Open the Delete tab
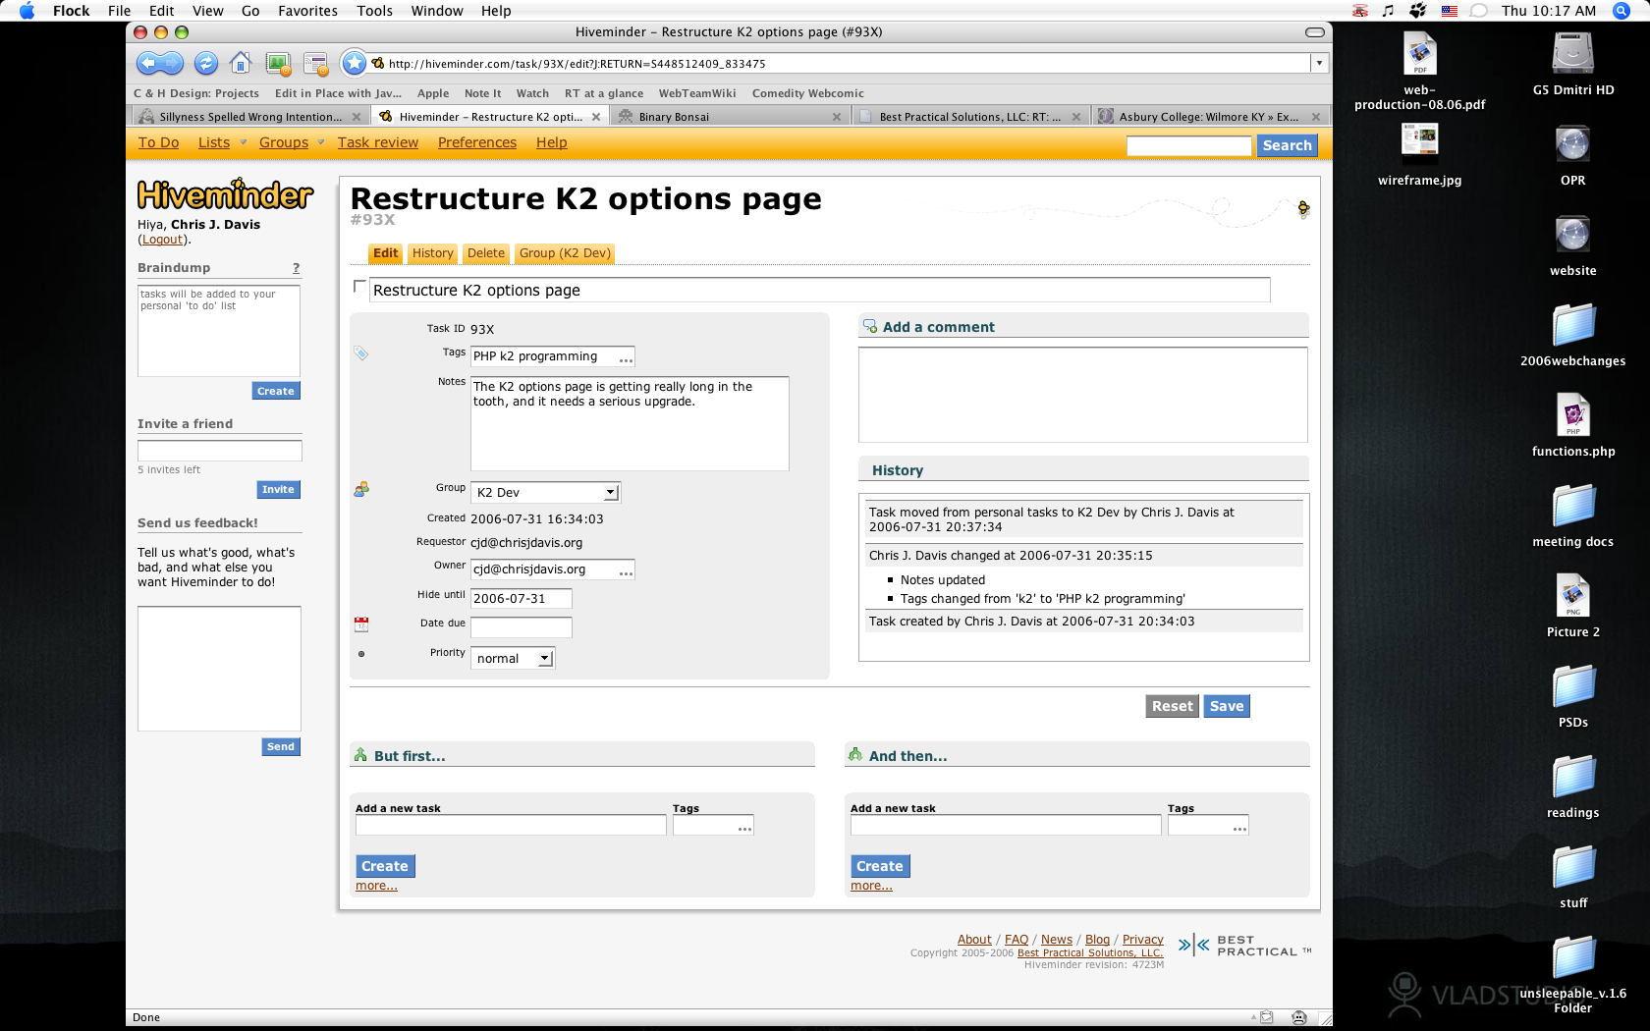The image size is (1650, 1031). coord(486,253)
